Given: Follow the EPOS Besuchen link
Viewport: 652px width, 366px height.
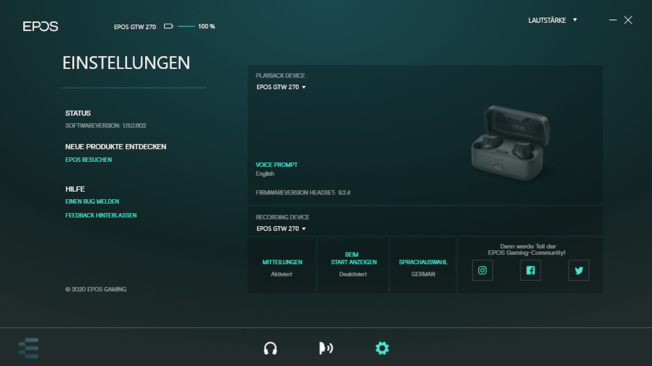Looking at the screenshot, I should click(88, 160).
